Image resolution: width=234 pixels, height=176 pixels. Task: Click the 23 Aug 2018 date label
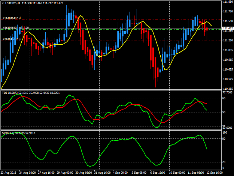(8, 173)
